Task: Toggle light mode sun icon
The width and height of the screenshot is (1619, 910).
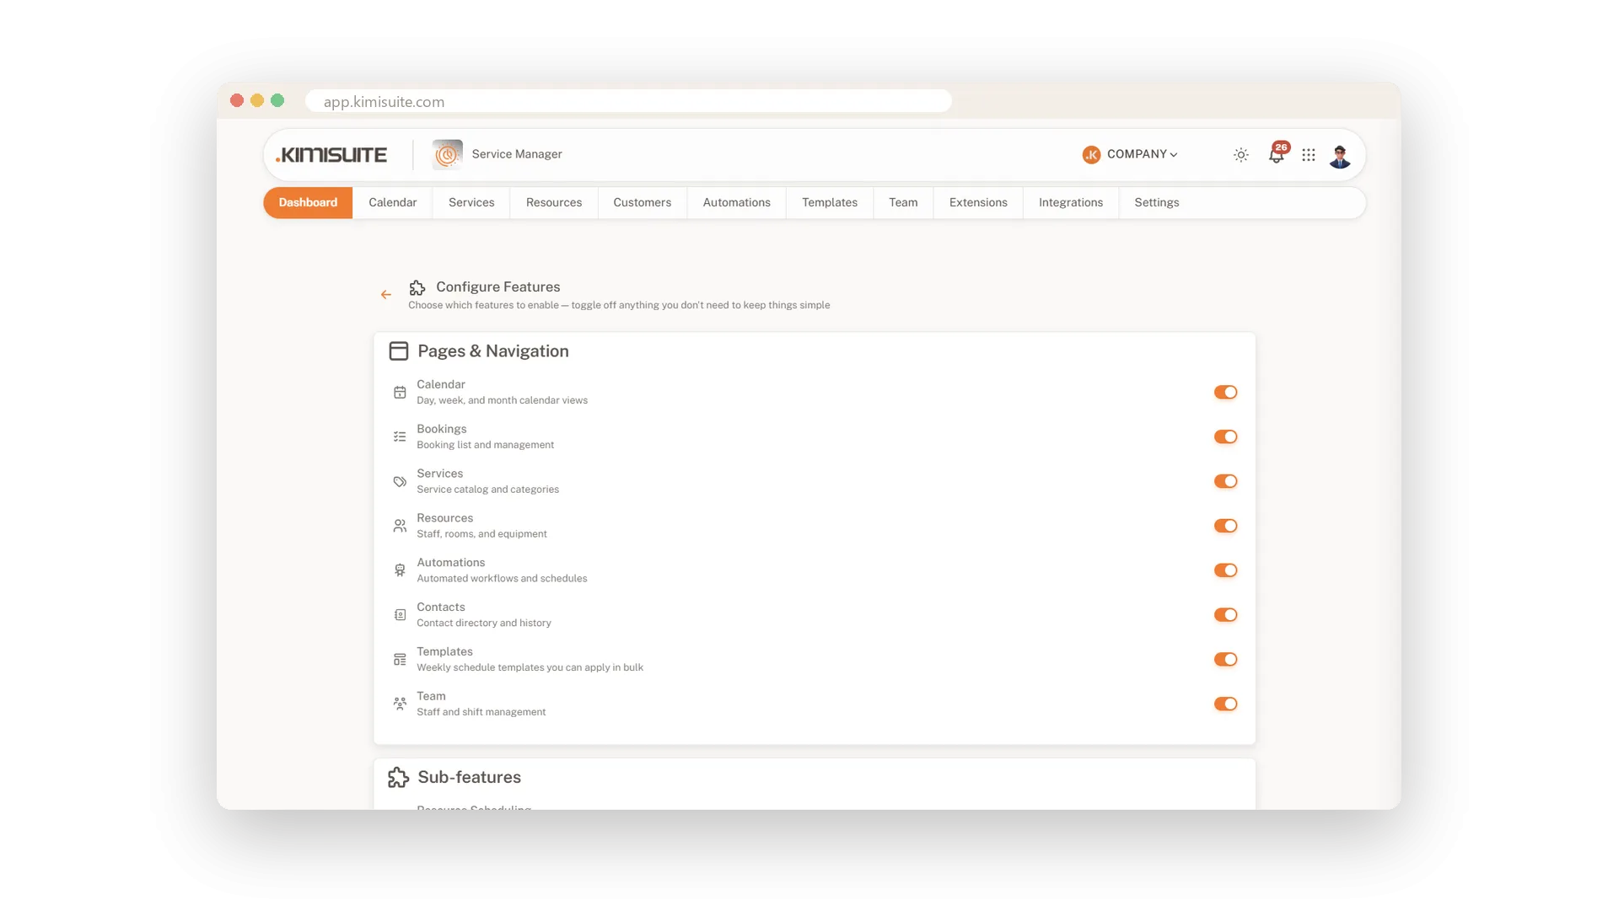Action: [x=1240, y=155]
